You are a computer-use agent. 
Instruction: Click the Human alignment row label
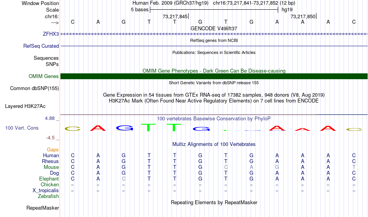[51, 155]
